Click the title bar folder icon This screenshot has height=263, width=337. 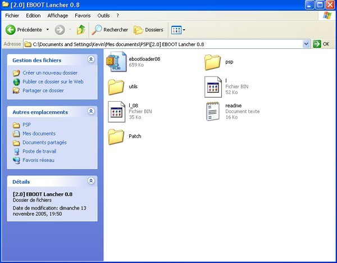tap(6, 4)
